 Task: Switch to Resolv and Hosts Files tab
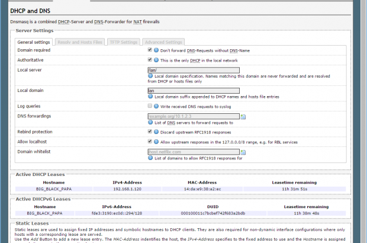tap(79, 42)
